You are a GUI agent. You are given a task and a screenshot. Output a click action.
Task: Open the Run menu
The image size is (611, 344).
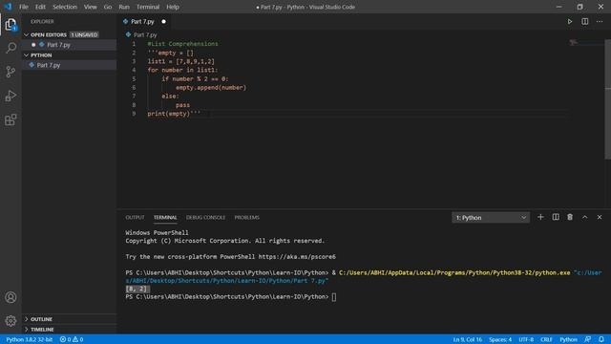(124, 7)
